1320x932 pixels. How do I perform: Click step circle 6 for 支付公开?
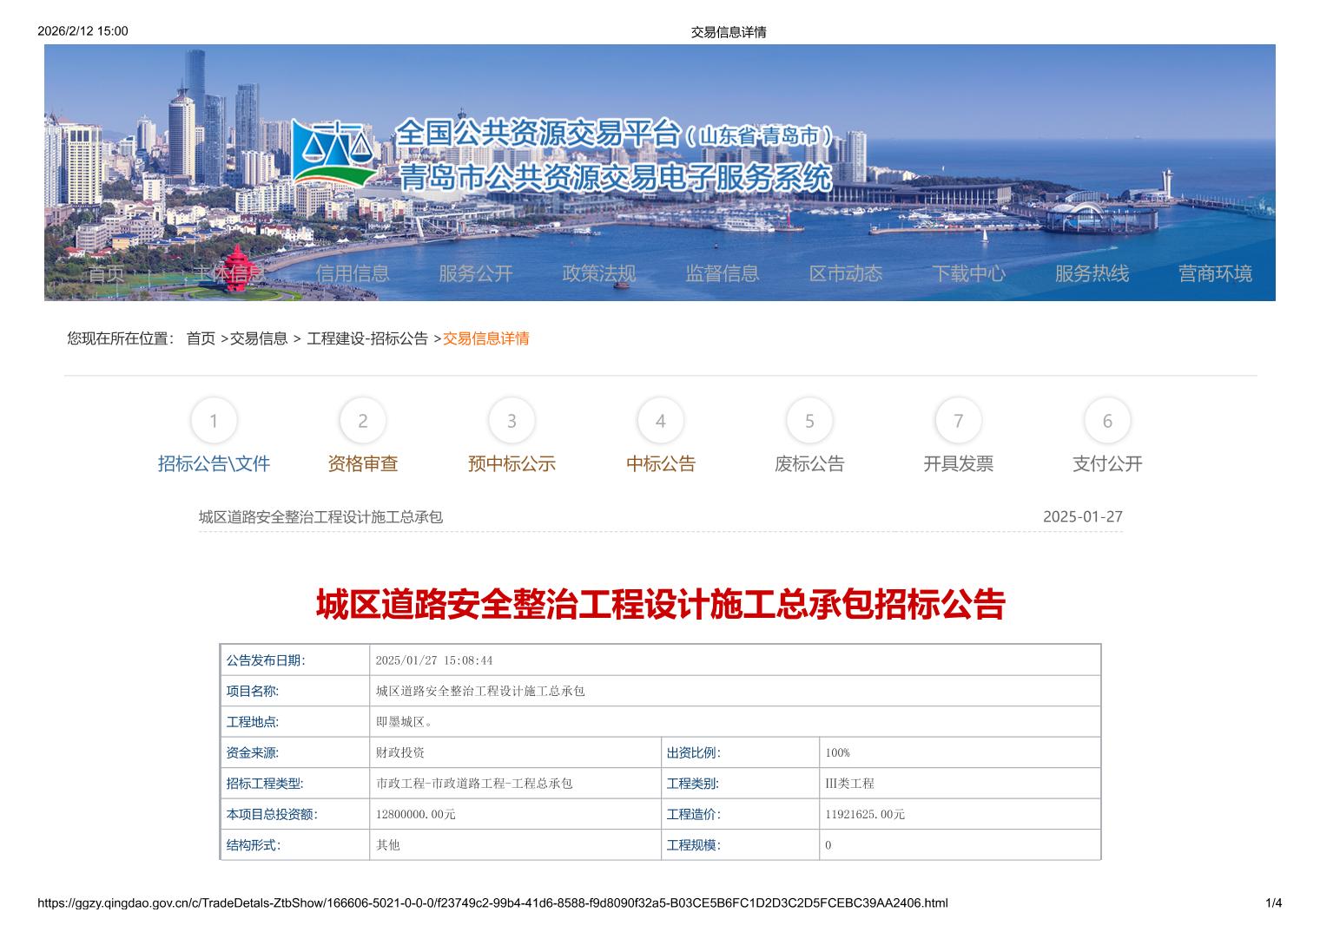[x=1107, y=421]
